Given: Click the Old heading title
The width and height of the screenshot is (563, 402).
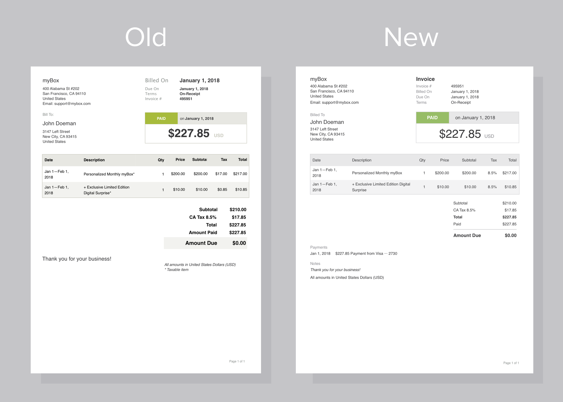Looking at the screenshot, I should [146, 37].
